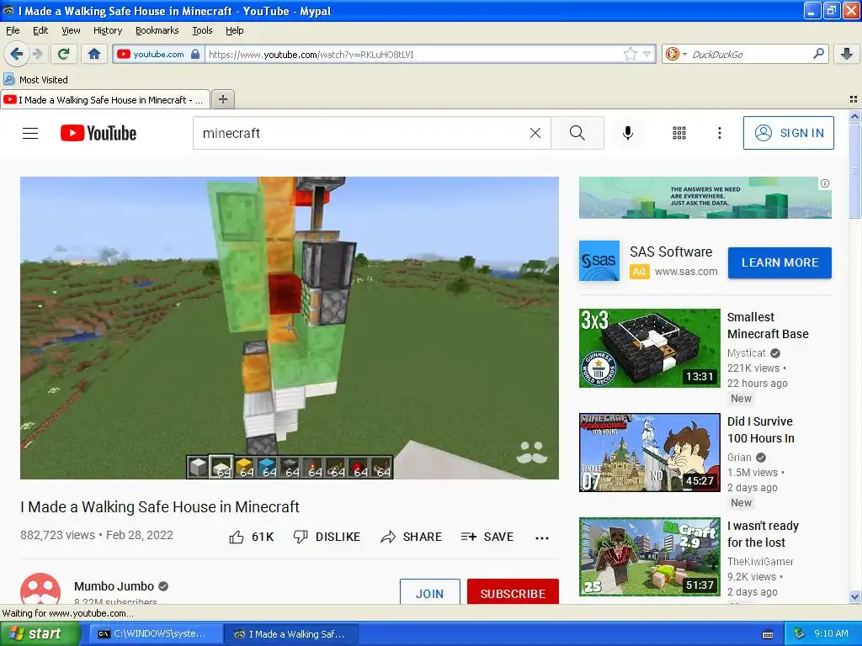Click the Mysticat channel name
The image size is (862, 646).
(x=746, y=352)
